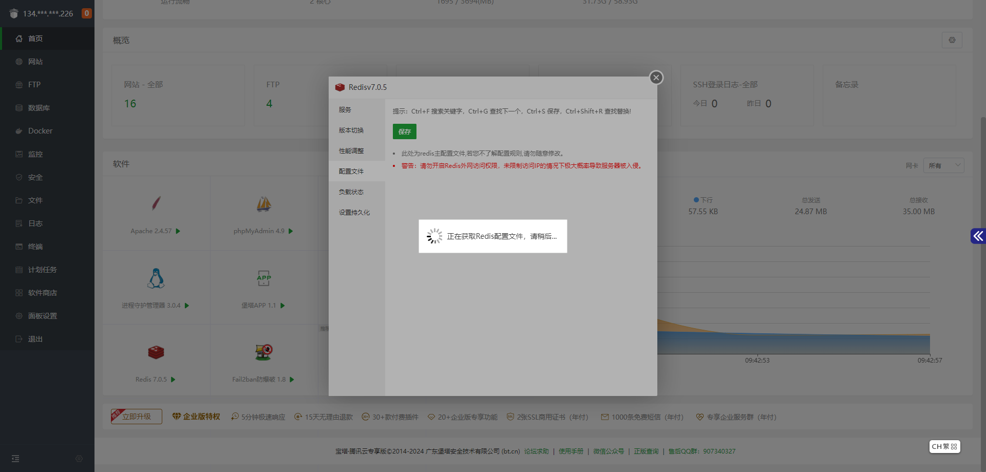
Task: Switch to 版本切换 tab
Action: (x=357, y=130)
